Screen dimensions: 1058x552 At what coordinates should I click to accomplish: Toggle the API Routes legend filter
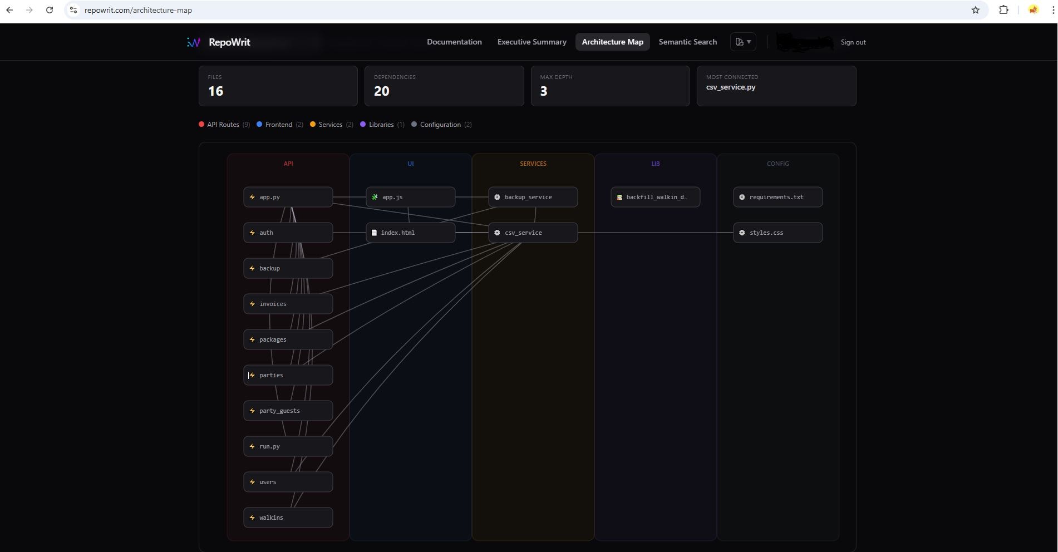224,125
